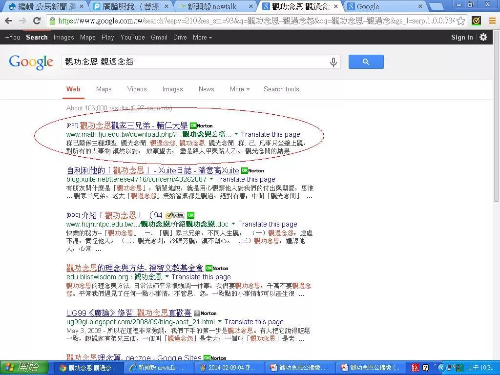Screen dimensions: 500x375
Task: Close the 編輯 公民新聞 tab
Action: coord(82,6)
